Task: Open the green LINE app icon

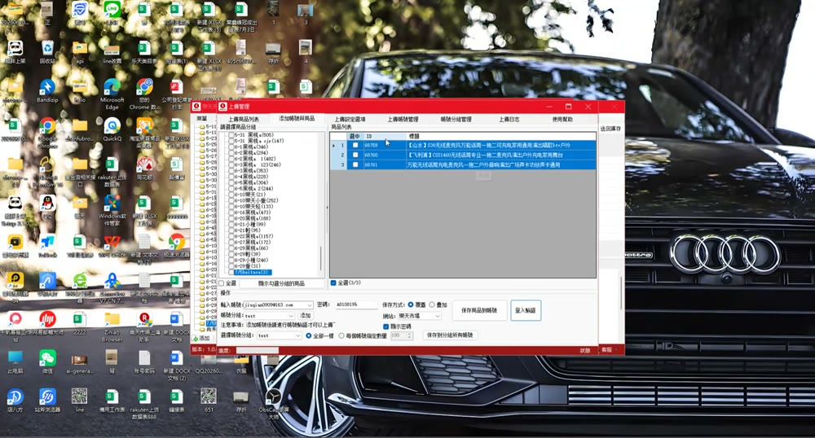Action: tap(112, 13)
